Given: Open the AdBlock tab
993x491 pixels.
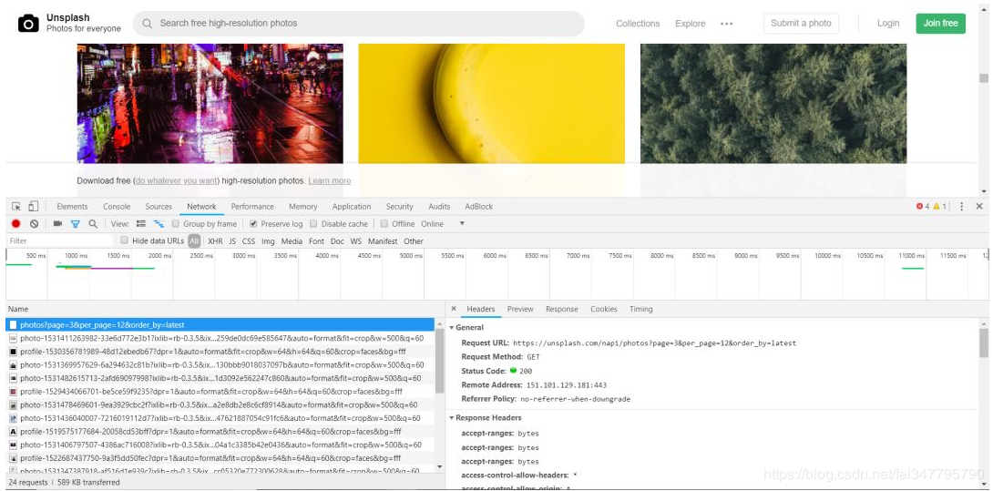Looking at the screenshot, I should (479, 207).
